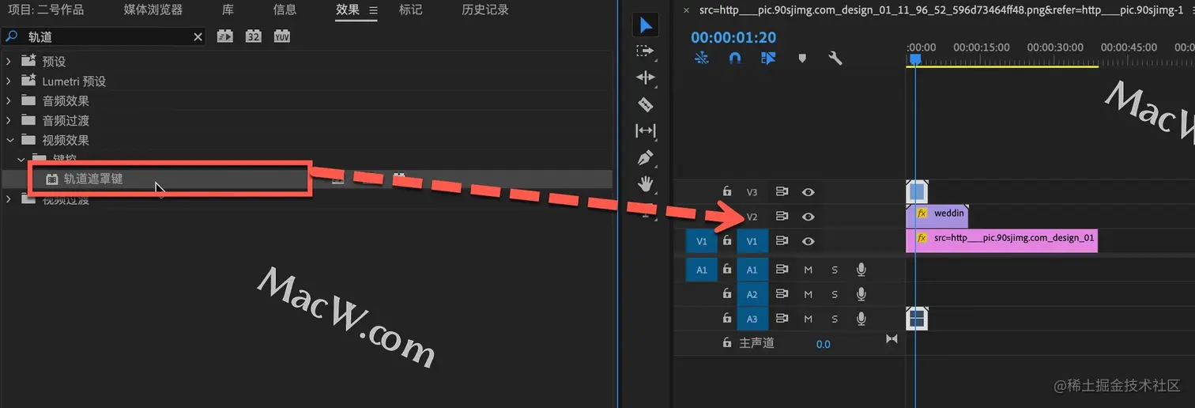The height and width of the screenshot is (408, 1195).
Task: Filter effects by YUV icon
Action: click(x=282, y=36)
